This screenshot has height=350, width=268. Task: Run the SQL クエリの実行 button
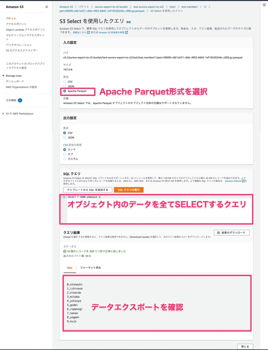click(x=128, y=190)
